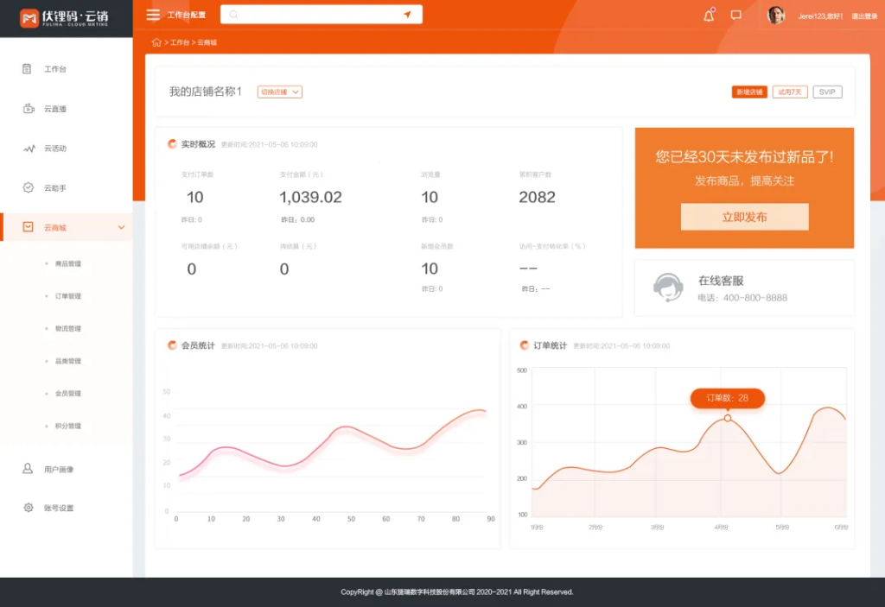Screen dimensions: 885x607
Task: Open the notification bell
Action: point(709,15)
